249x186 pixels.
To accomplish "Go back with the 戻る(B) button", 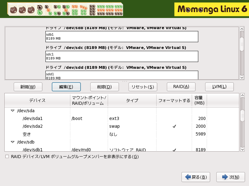I will click(x=196, y=177).
